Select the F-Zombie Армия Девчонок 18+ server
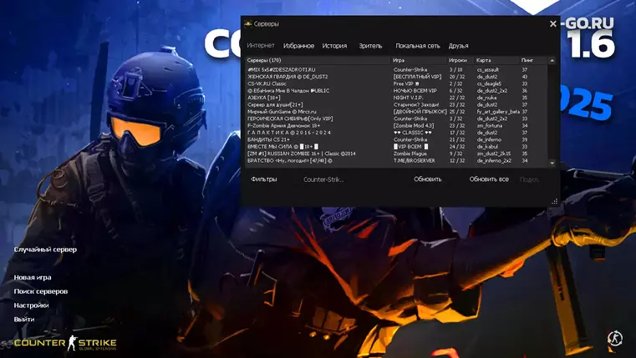 [396, 125]
